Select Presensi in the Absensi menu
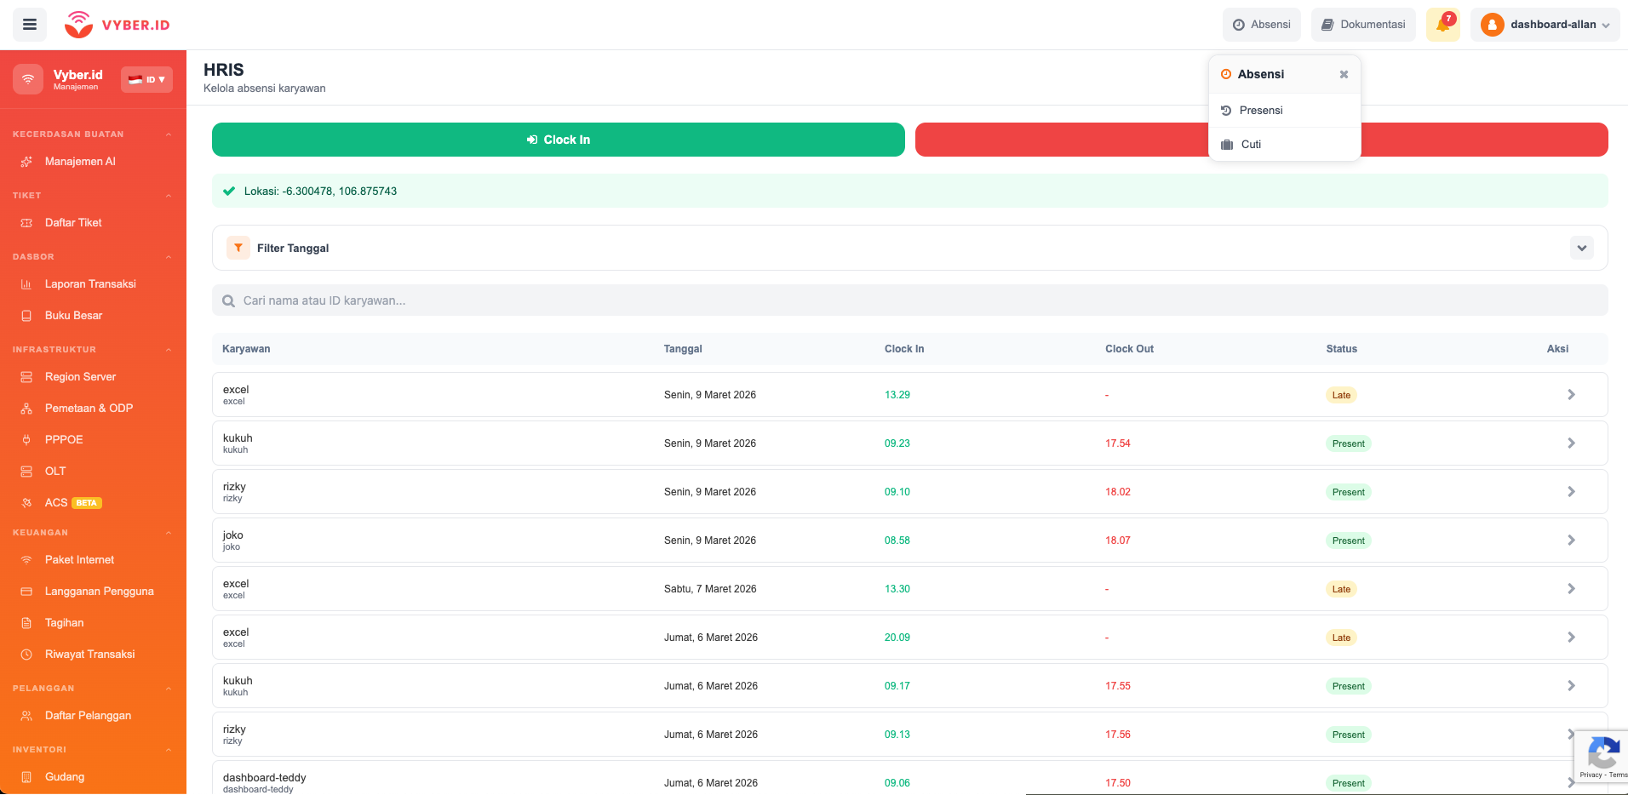 click(1261, 110)
